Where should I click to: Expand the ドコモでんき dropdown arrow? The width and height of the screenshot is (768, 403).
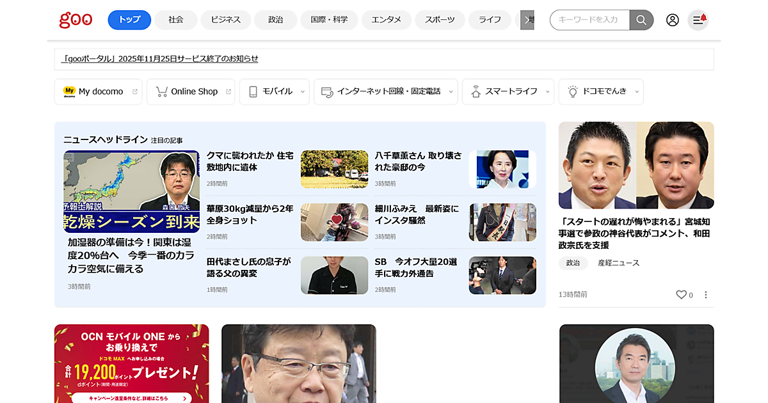(636, 91)
